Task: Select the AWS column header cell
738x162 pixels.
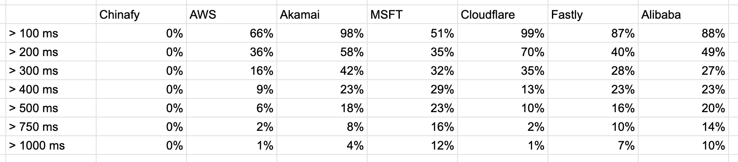Action: coord(231,15)
